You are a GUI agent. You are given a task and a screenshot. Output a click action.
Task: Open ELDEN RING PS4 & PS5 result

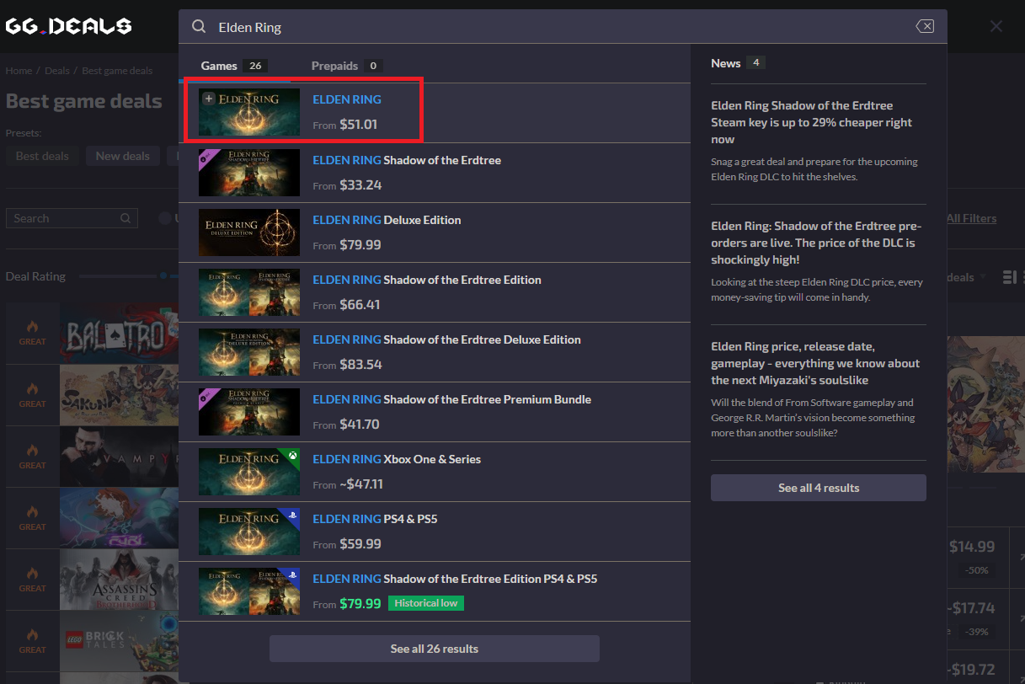point(435,532)
